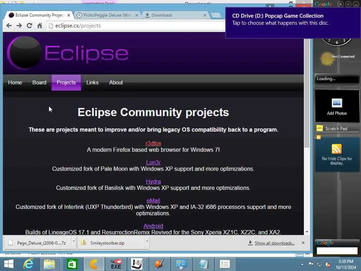Open the Home nav item
The height and width of the screenshot is (271, 361).
pos(15,83)
